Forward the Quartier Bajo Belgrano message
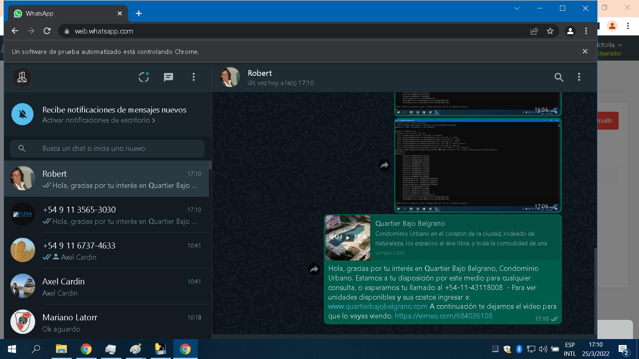Image resolution: width=639 pixels, height=359 pixels. coord(314,269)
